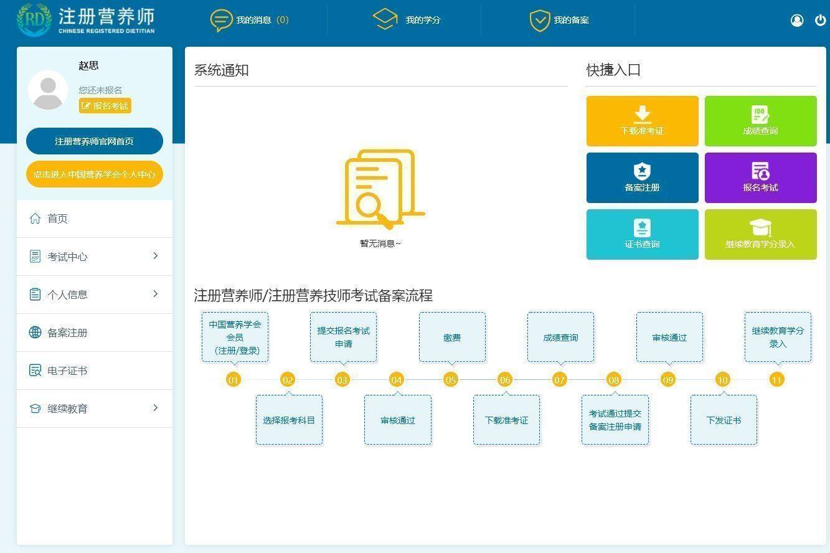Open the 继续教育学分录入 tile
The image size is (830, 553).
click(760, 234)
